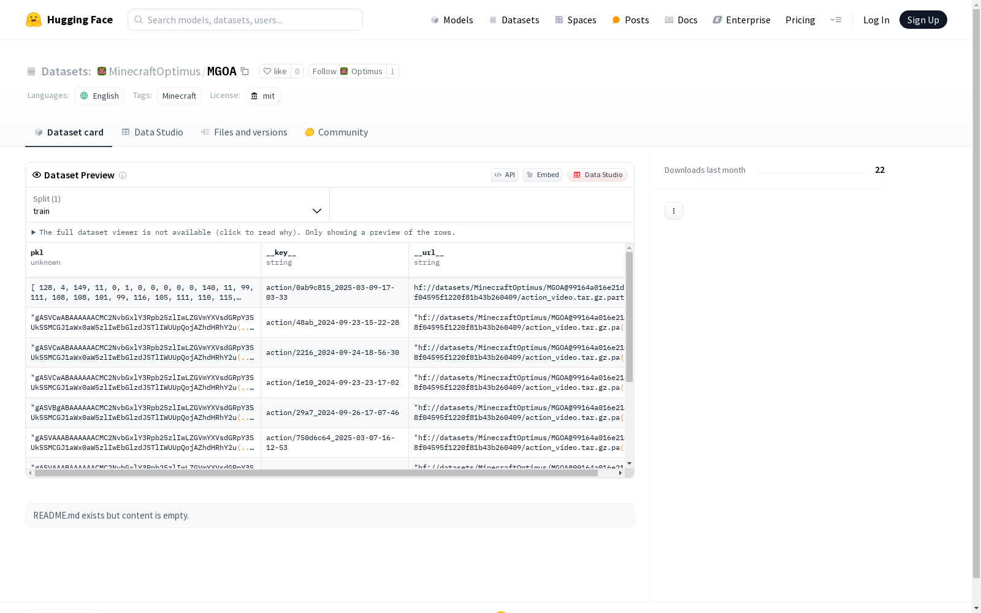Click cell action/48ab_2024-09-23-15-22-28
This screenshot has width=981, height=613.
click(335, 322)
